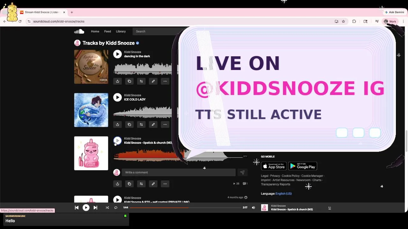Reload the SoundCloud page

pyautogui.click(x=20, y=21)
